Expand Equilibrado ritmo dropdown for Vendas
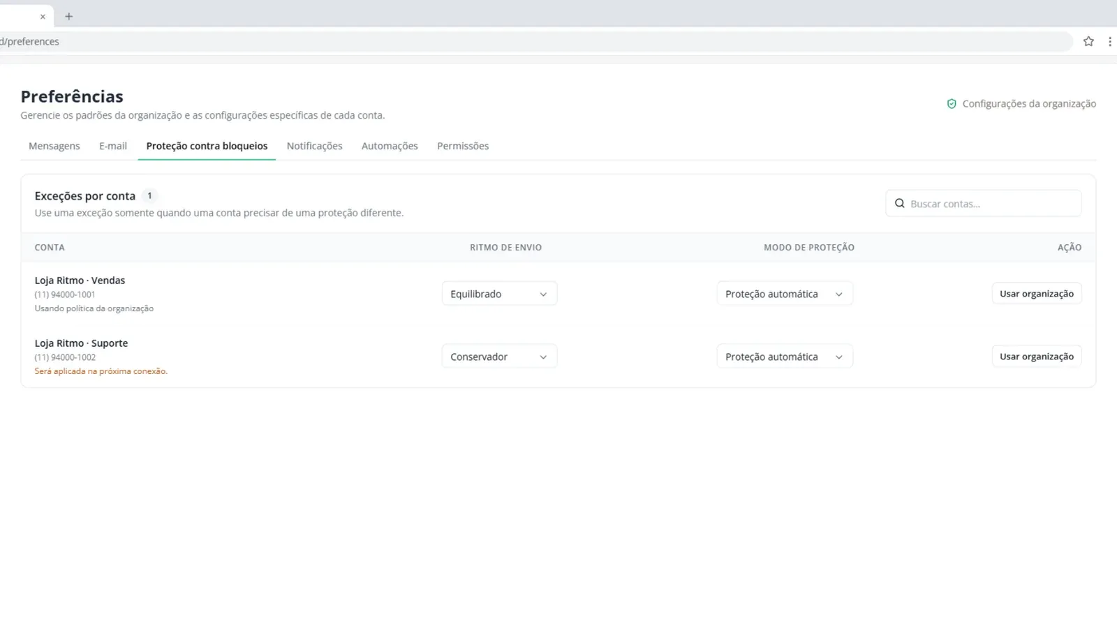The height and width of the screenshot is (628, 1117). 499,294
